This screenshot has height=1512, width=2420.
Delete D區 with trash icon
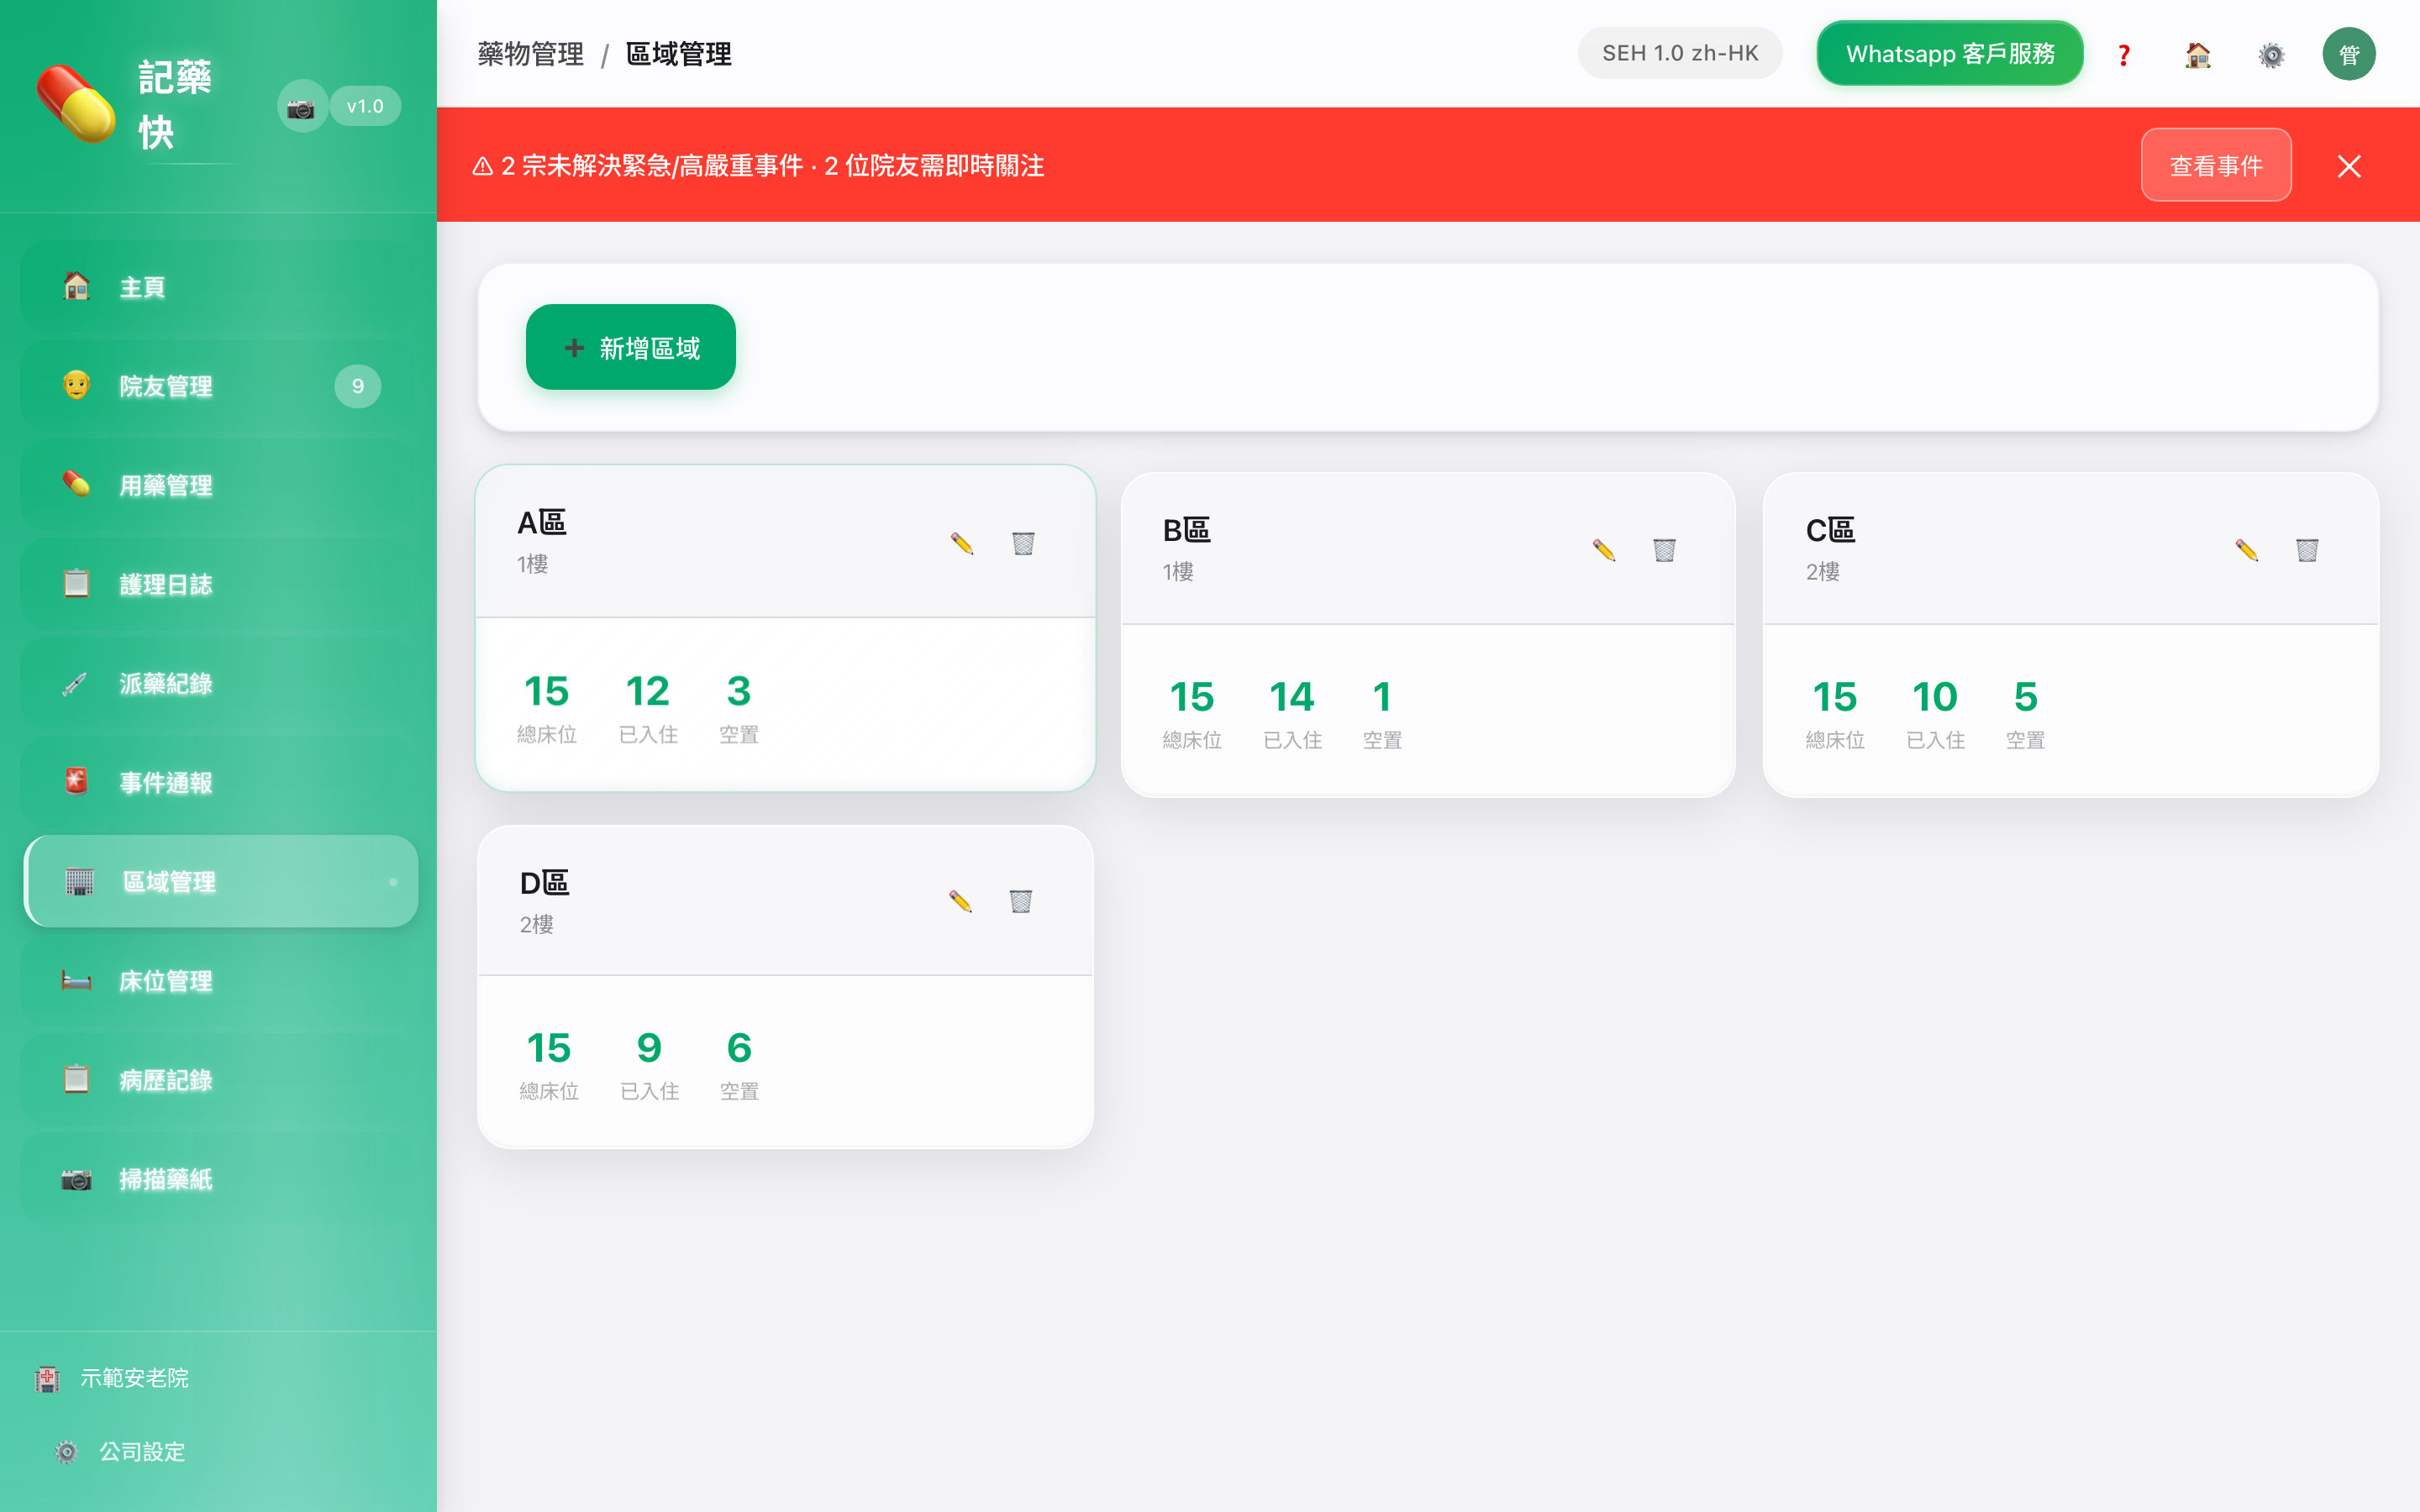1020,901
